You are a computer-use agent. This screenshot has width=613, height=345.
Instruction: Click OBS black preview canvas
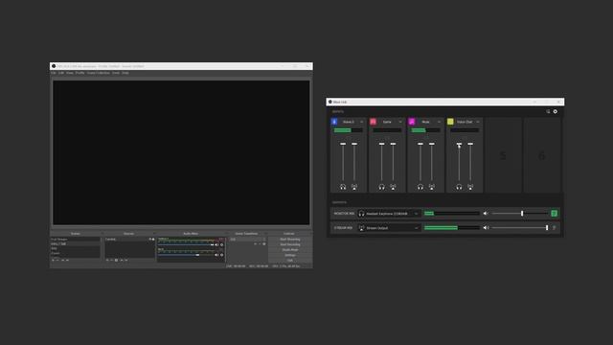pyautogui.click(x=181, y=152)
